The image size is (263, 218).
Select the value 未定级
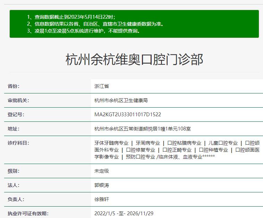pos(102,171)
